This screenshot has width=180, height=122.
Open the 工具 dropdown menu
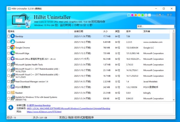(x=160, y=15)
